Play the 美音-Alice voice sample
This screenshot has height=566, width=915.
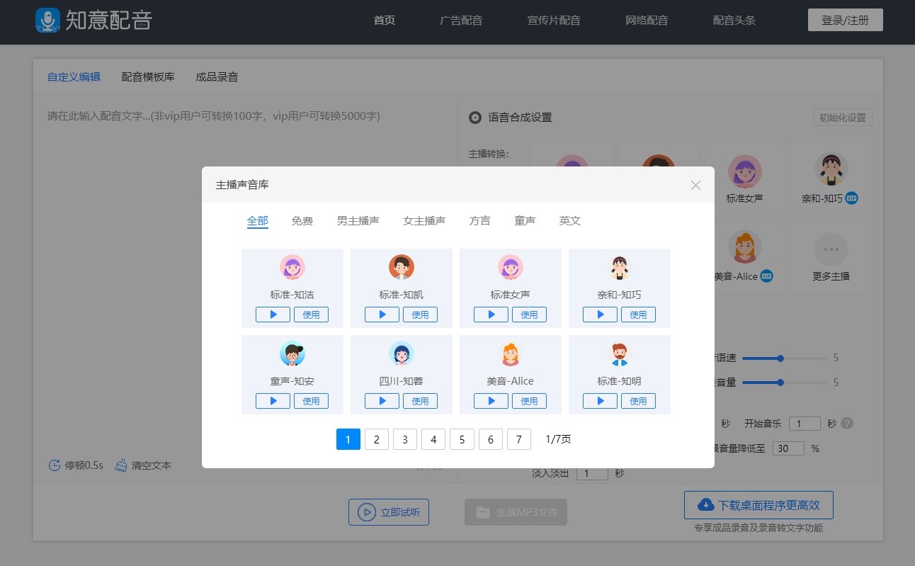[x=491, y=400]
